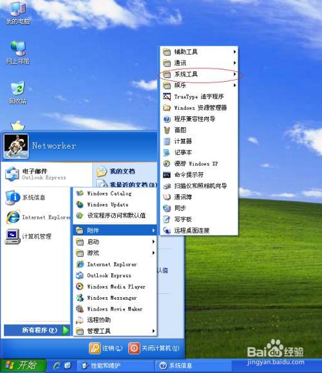Viewport: 322px width, 373px height.
Task: Launch 写字板 WordPad
Action: point(199,219)
